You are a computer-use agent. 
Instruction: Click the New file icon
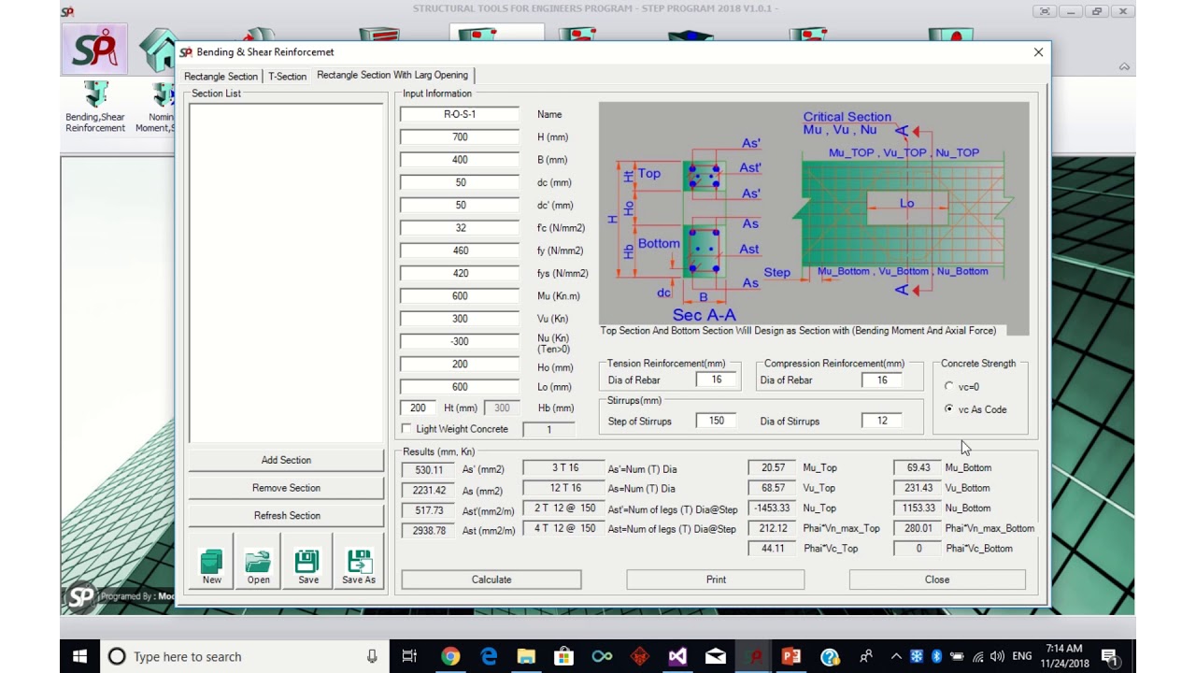coord(212,564)
